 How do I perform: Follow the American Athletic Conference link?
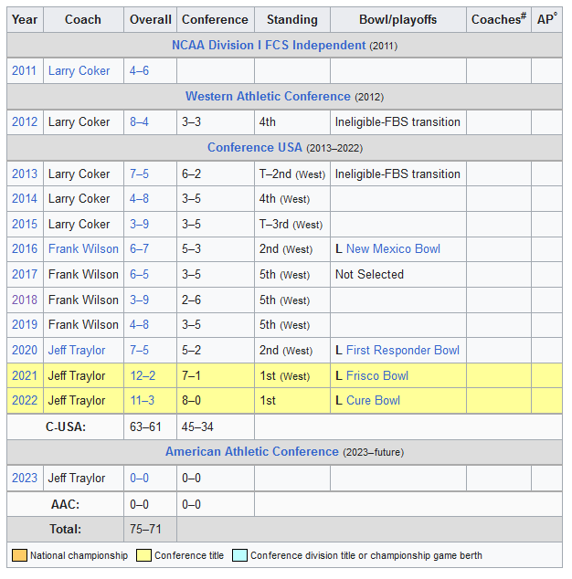pos(251,451)
